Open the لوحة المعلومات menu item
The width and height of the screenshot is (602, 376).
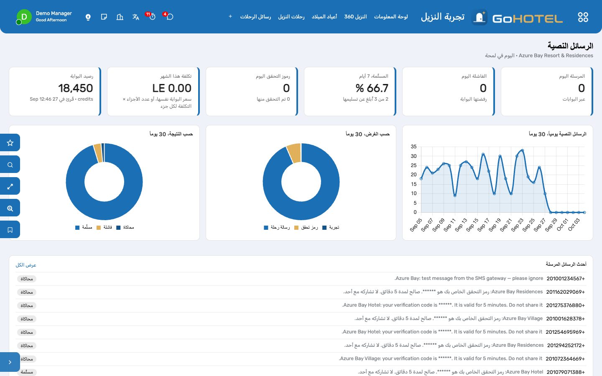391,17
